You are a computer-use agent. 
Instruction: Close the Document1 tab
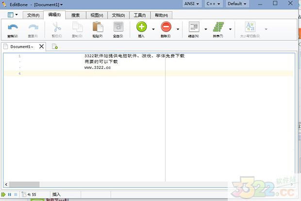(41, 46)
